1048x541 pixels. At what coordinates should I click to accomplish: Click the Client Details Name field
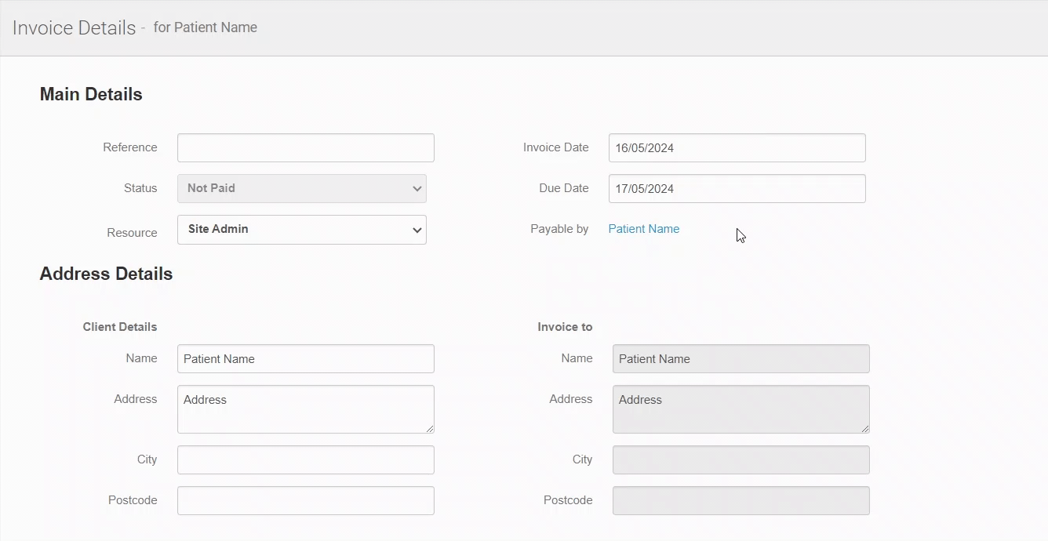(x=305, y=358)
